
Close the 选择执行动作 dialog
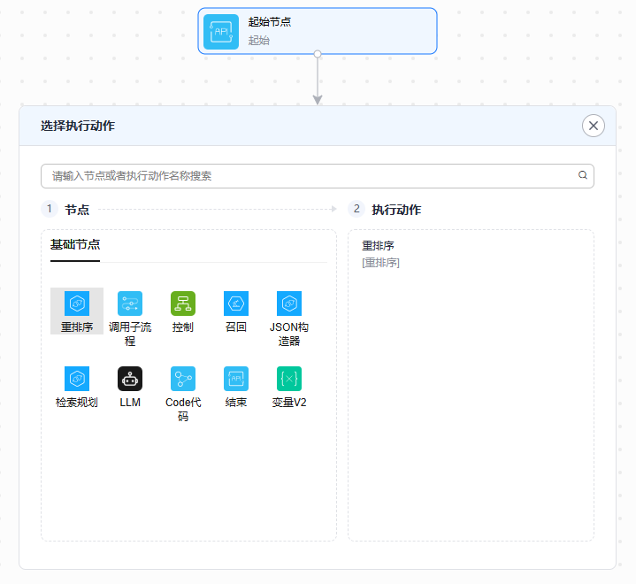(x=594, y=126)
